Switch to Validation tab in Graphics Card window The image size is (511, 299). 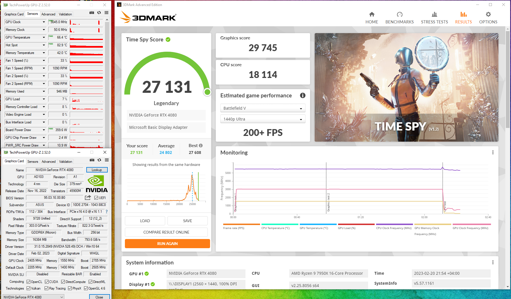coord(65,162)
